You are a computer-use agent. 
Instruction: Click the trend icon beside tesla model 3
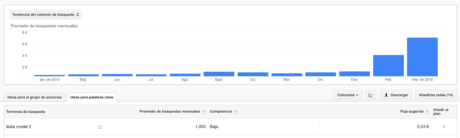100,127
